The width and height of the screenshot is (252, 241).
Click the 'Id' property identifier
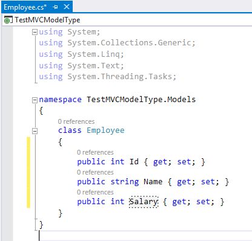click(134, 162)
